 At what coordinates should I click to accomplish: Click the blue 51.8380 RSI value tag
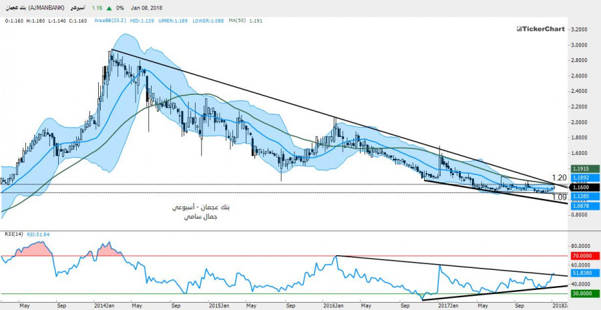coord(583,274)
